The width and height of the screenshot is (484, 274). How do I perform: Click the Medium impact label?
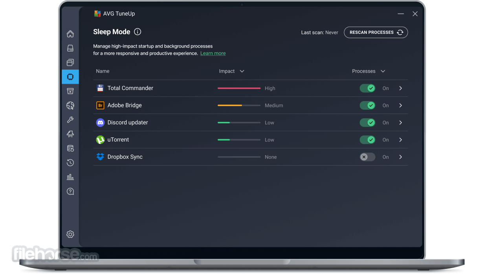click(274, 105)
